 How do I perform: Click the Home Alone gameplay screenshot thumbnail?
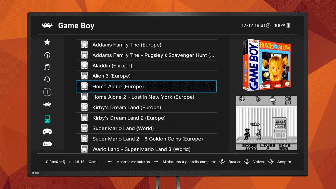(266, 123)
